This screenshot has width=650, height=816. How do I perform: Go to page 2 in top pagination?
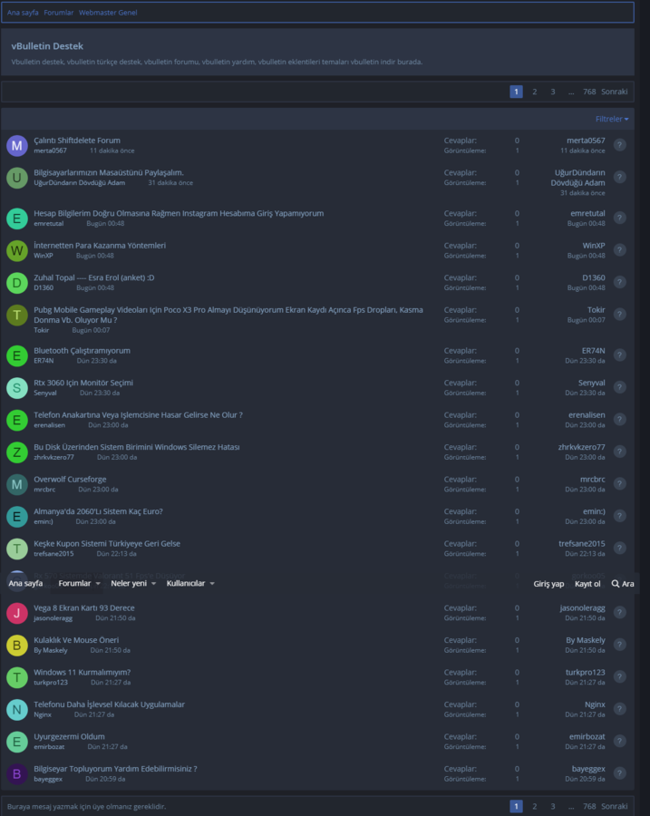point(535,92)
